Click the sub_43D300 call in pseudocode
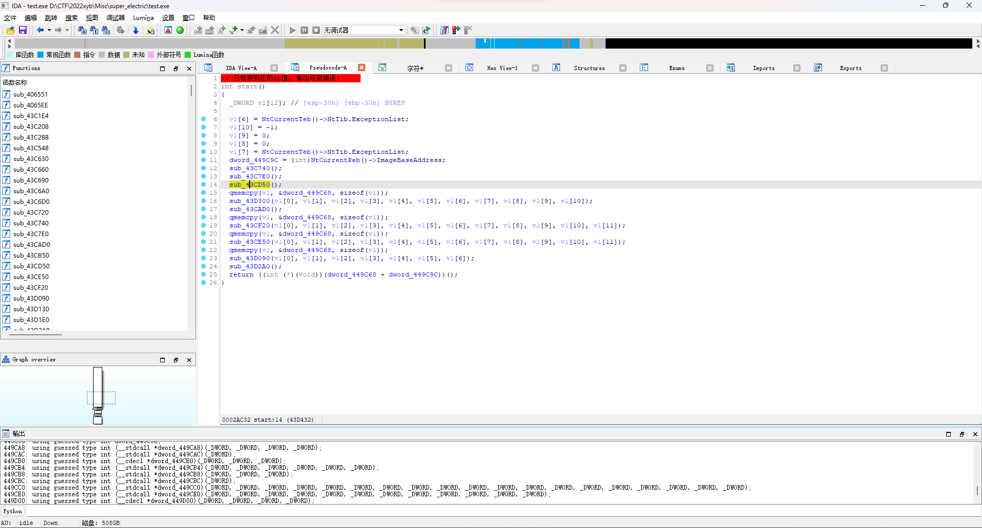Image resolution: width=982 pixels, height=528 pixels. coord(250,201)
